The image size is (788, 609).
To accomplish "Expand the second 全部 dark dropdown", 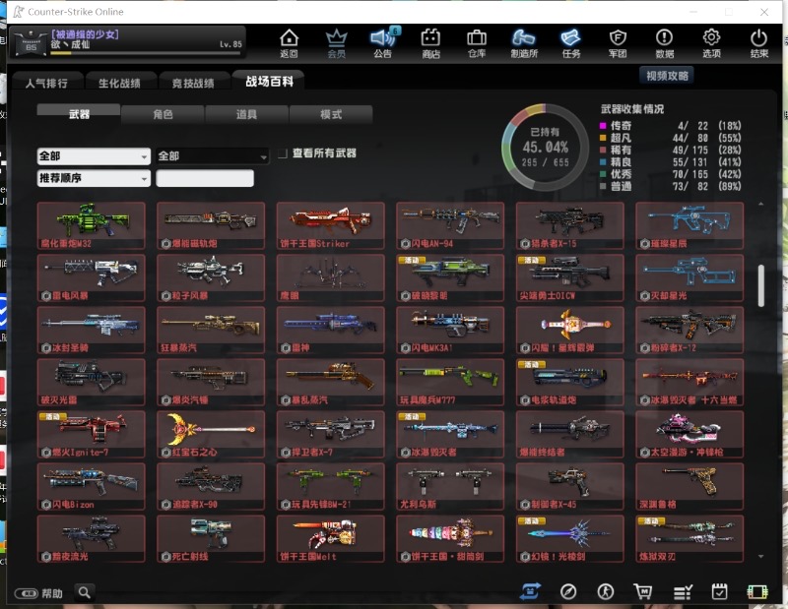I will (213, 156).
